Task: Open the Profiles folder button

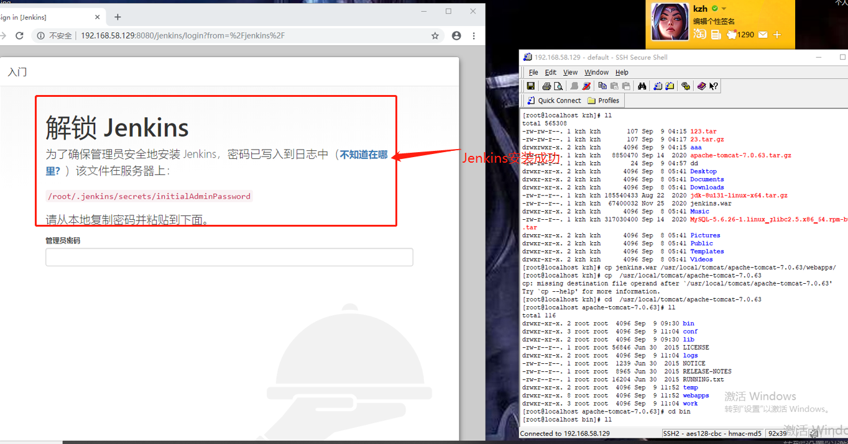Action: 602,101
